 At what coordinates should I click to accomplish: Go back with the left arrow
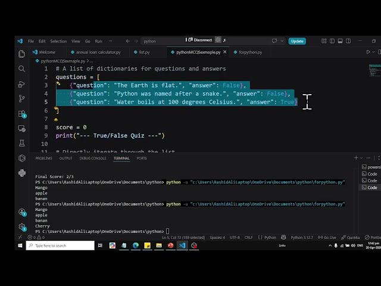click(x=128, y=41)
